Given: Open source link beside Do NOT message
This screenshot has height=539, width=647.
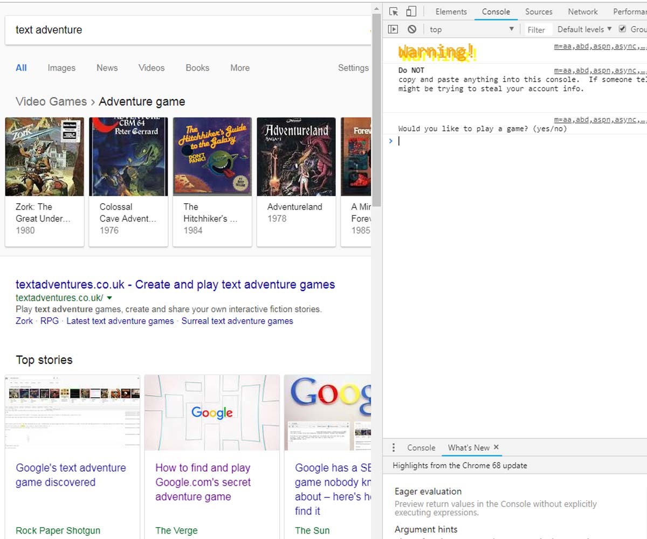Looking at the screenshot, I should pos(600,70).
